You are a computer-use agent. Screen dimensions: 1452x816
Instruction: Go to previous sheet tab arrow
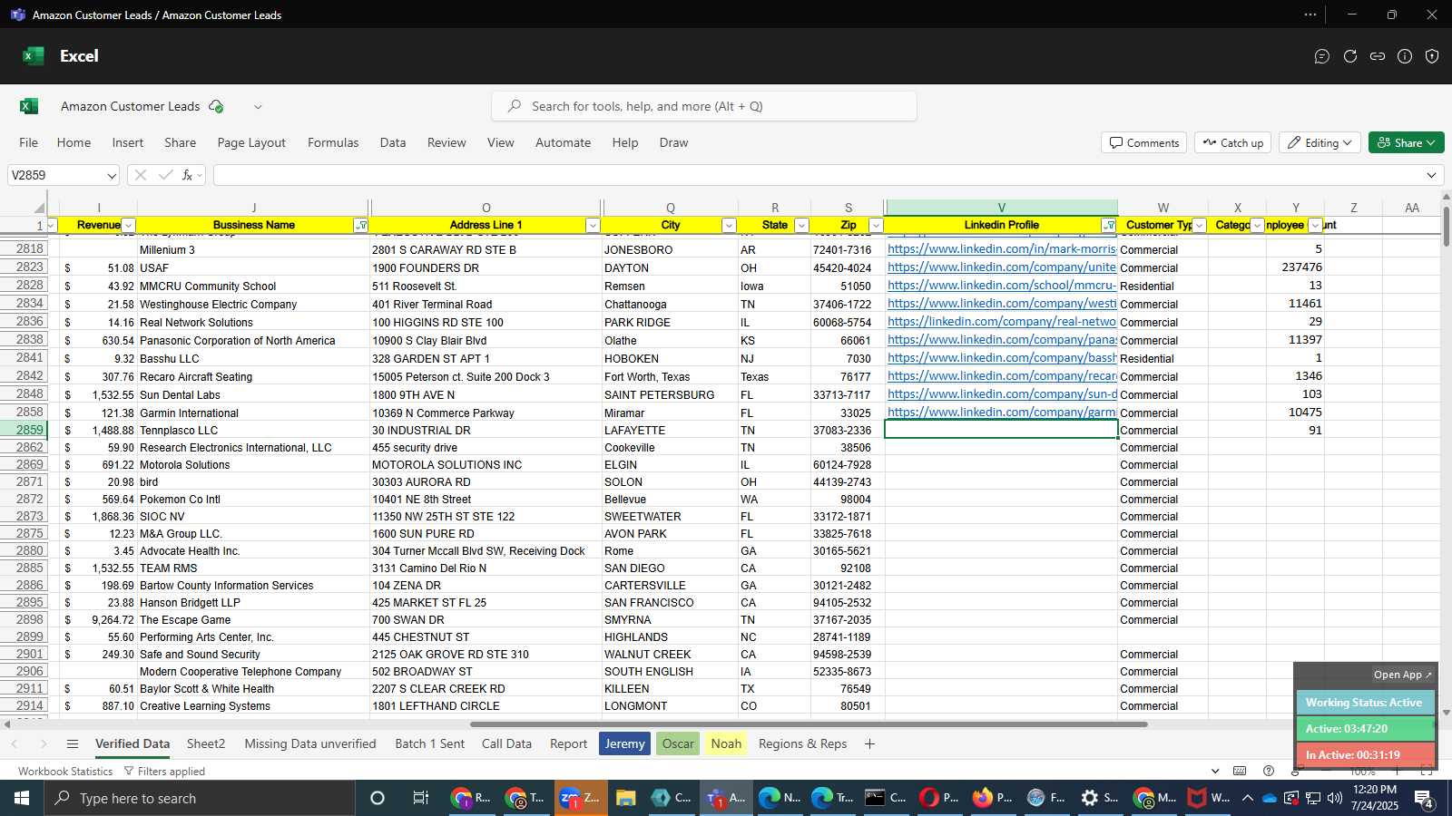[x=15, y=743]
